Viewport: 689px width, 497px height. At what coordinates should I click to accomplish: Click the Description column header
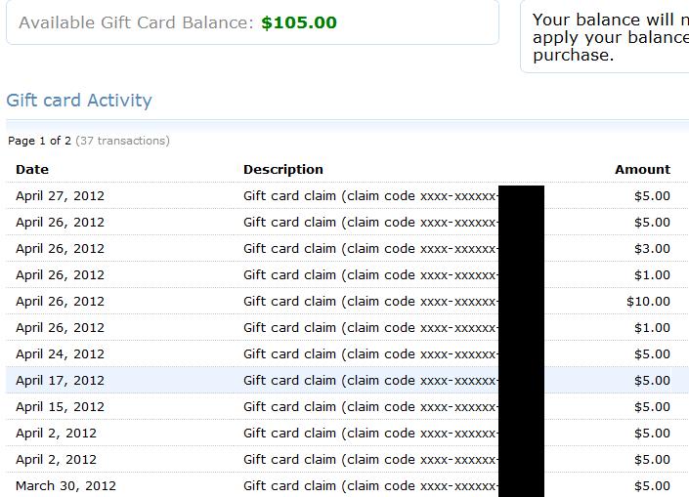pyautogui.click(x=283, y=170)
